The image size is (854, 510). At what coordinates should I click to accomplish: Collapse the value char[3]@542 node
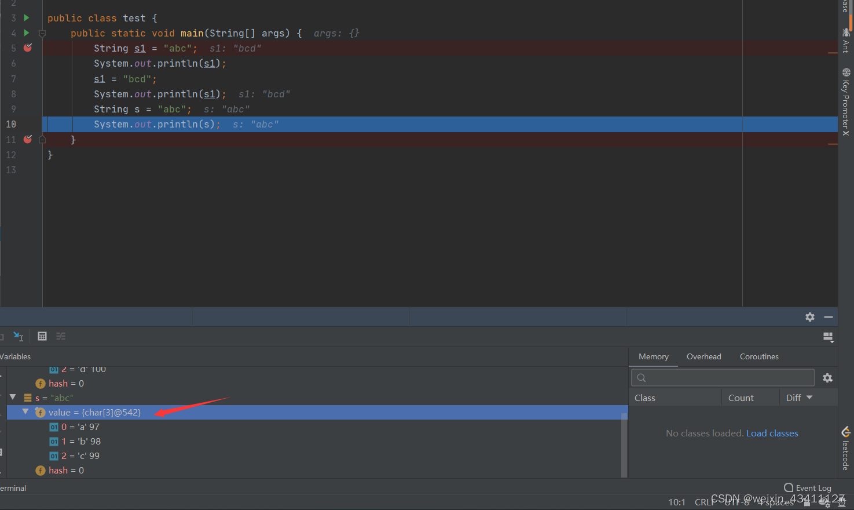pyautogui.click(x=25, y=411)
